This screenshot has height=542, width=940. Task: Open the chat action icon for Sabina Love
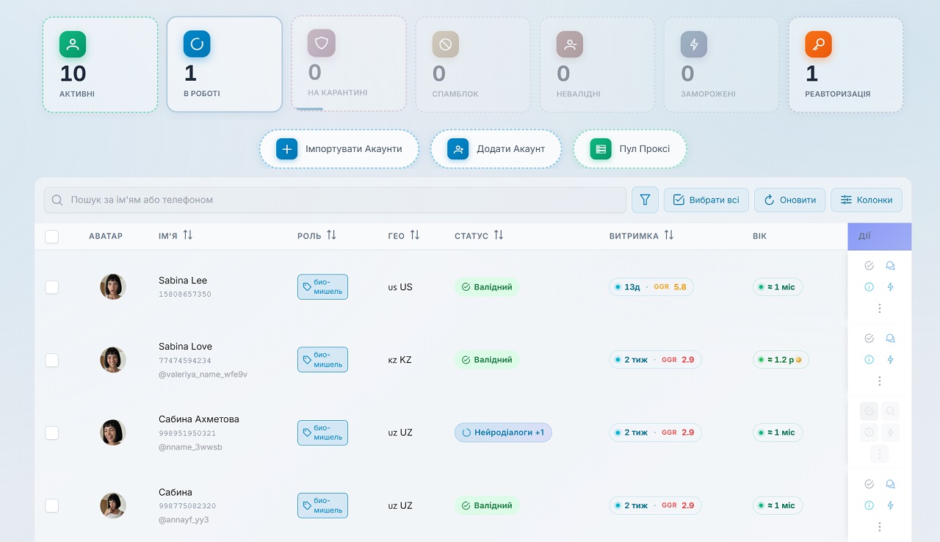coord(890,339)
